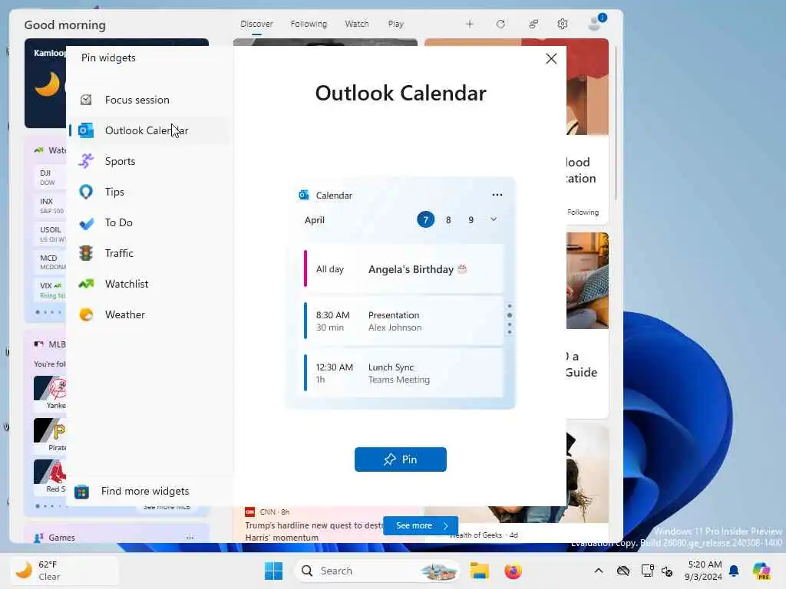Open File Explorer from taskbar
Screen dimensions: 786x589
click(x=479, y=571)
